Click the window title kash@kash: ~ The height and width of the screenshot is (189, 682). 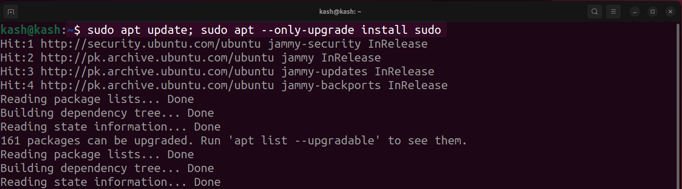(x=341, y=11)
